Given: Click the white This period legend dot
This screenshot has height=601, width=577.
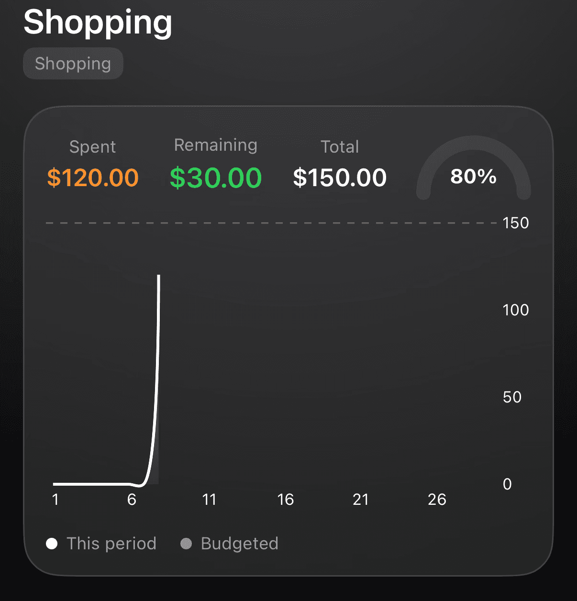Looking at the screenshot, I should tap(52, 544).
